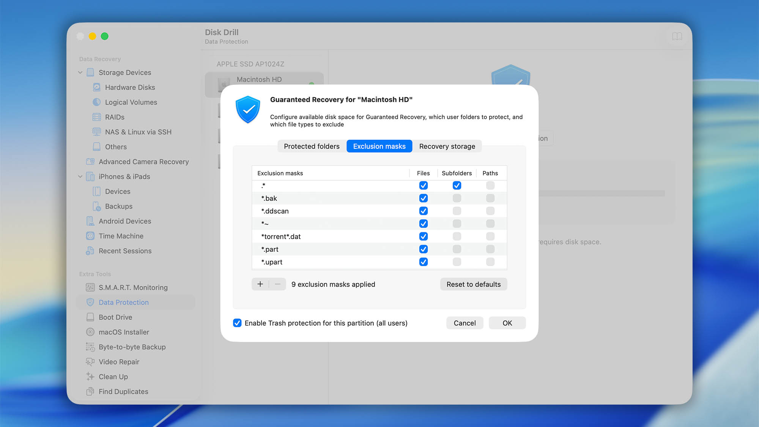Open Byte-to-byte Backup icon
759x427 pixels.
90,347
